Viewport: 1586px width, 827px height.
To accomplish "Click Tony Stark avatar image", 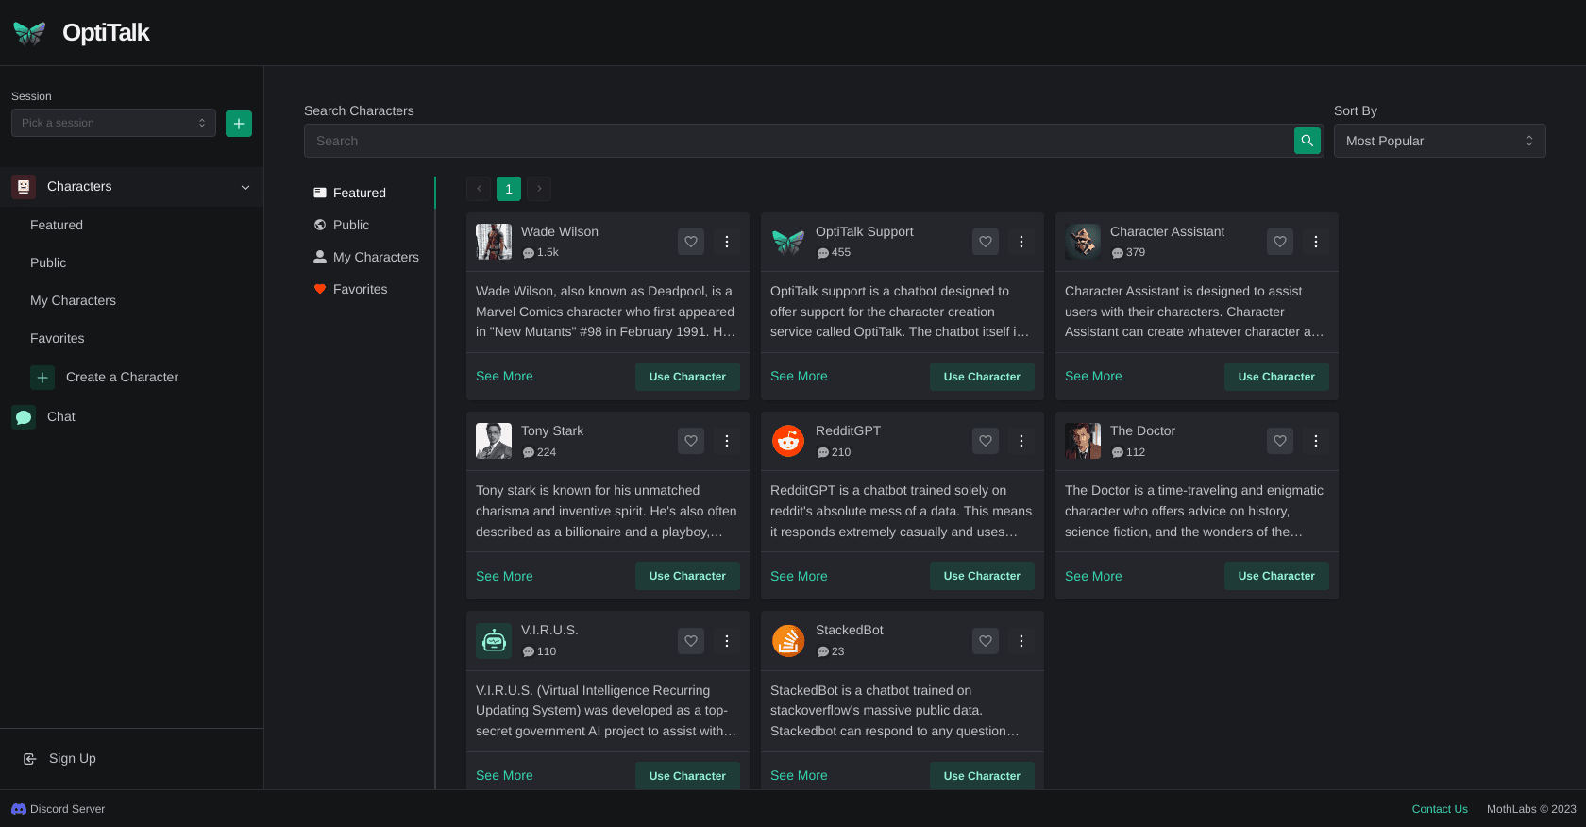I will 494,441.
